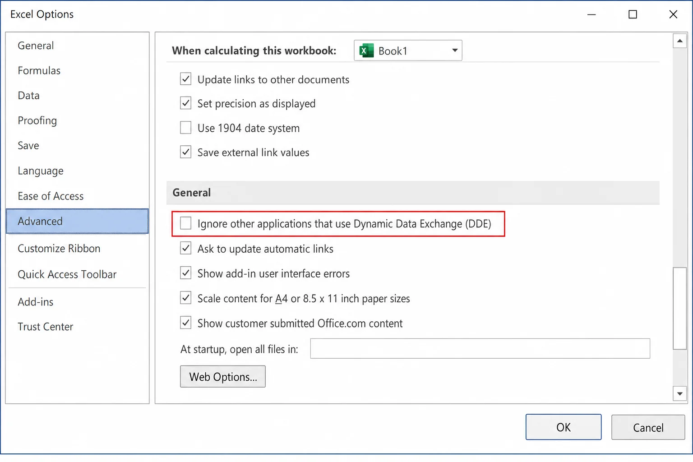Check Ignore other applications that use DDE
This screenshot has width=693, height=462.
coord(185,223)
